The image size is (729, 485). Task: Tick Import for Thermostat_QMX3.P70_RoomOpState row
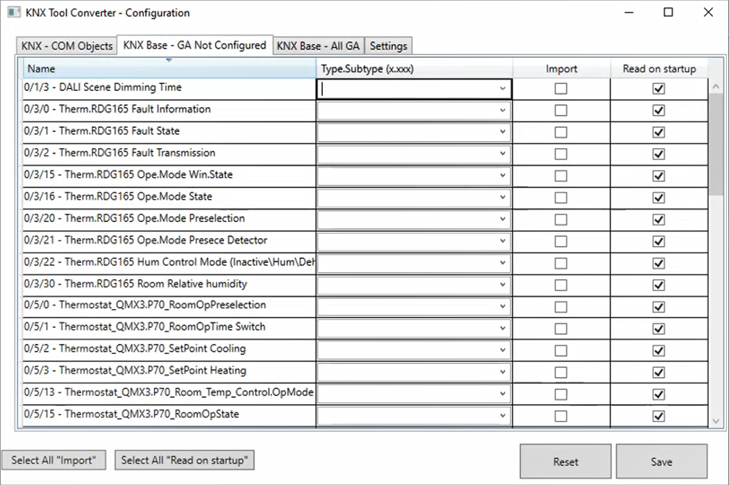pos(561,416)
